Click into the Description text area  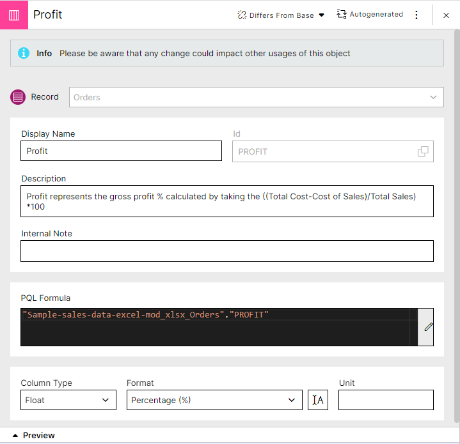point(226,201)
